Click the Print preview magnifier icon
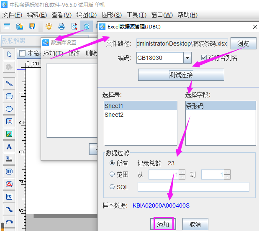Image resolution: width=259 pixels, height=231 pixels. 74,26
